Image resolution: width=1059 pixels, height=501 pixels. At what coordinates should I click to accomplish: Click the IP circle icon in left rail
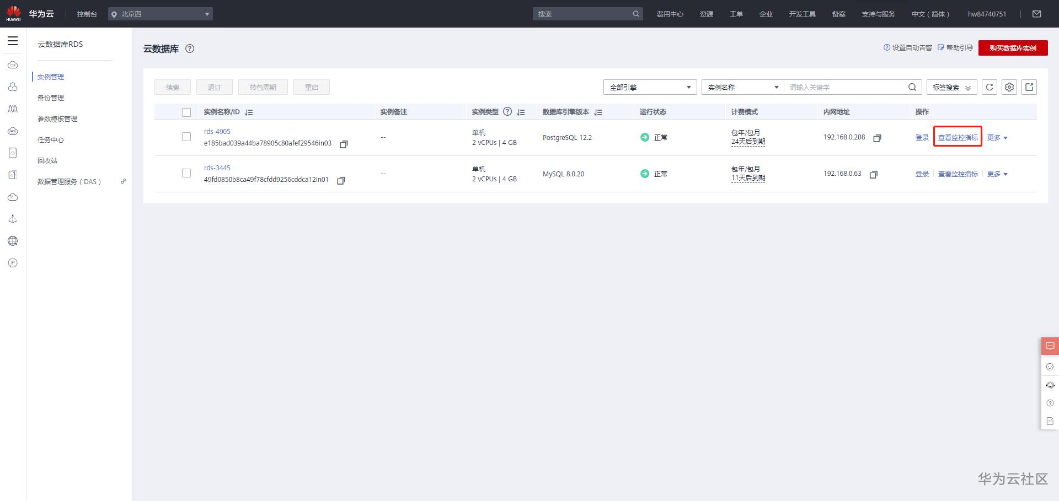pos(13,263)
